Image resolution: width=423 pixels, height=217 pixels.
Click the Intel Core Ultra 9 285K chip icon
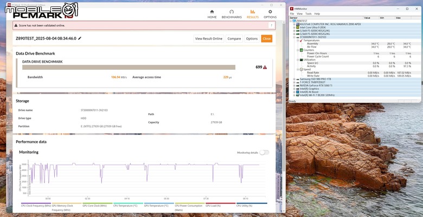point(298,27)
